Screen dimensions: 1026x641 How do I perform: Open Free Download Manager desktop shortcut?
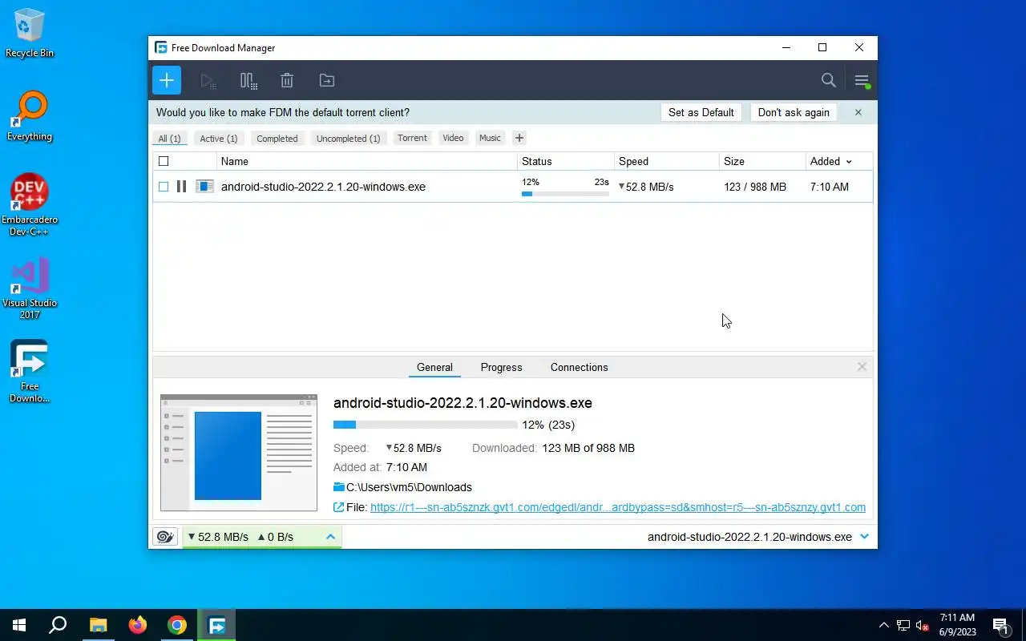pyautogui.click(x=30, y=372)
